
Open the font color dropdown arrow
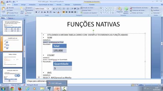[60, 12]
